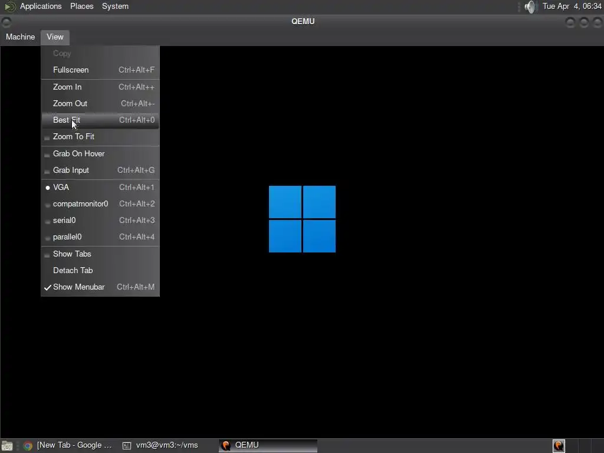604x453 pixels.
Task: Switch to serial0 console
Action: tap(100, 221)
